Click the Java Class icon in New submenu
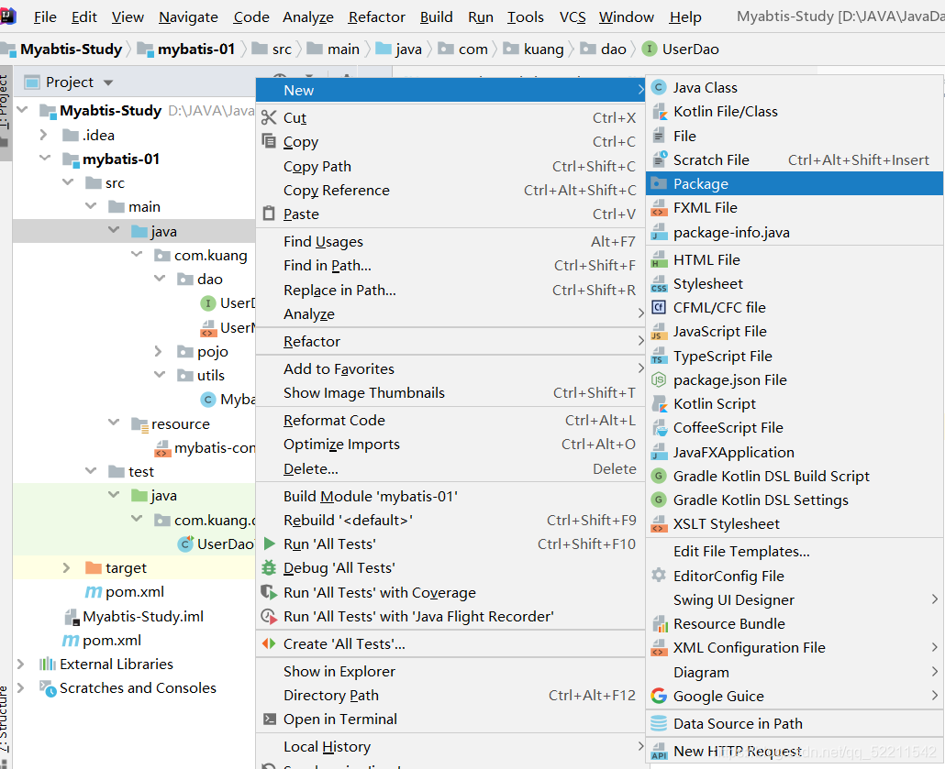The height and width of the screenshot is (769, 945). [x=659, y=88]
